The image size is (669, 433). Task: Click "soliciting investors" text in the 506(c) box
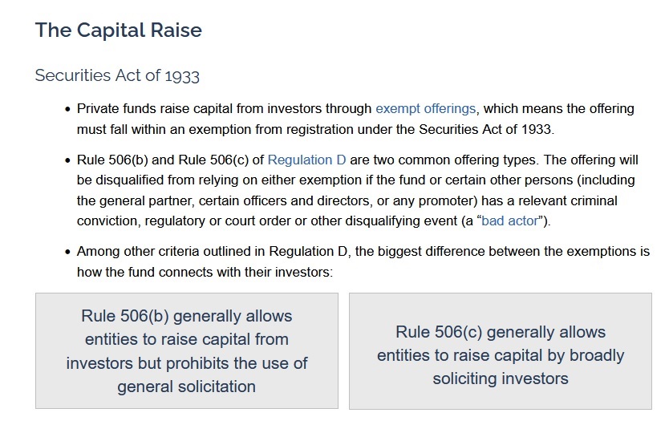tap(501, 378)
